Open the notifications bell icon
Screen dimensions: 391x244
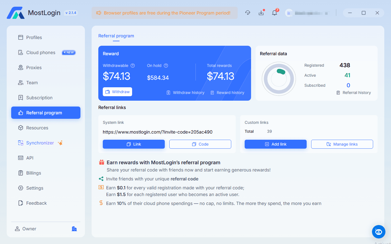point(275,13)
